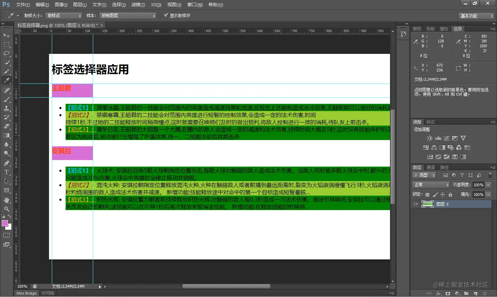The width and height of the screenshot is (497, 297).
Task: Switch to 通道 tab
Action: click(430, 167)
